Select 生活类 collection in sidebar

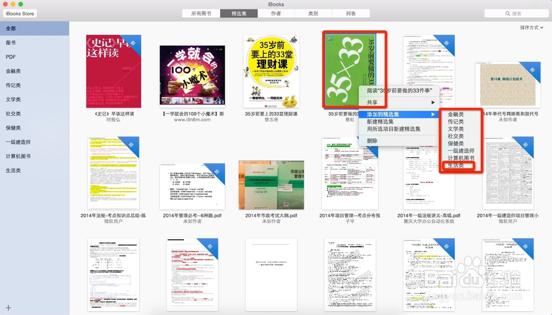34,171
